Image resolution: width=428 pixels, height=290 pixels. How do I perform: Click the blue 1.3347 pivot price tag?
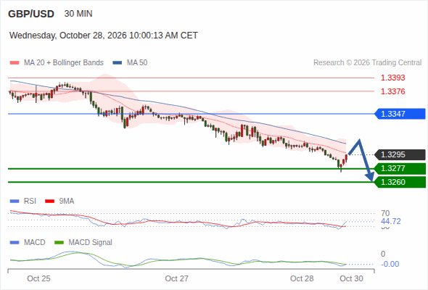(400, 114)
